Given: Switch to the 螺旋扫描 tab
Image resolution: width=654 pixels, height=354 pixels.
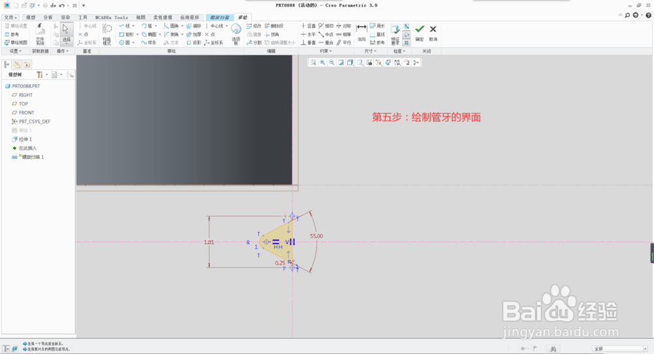Looking at the screenshot, I should pyautogui.click(x=219, y=18).
